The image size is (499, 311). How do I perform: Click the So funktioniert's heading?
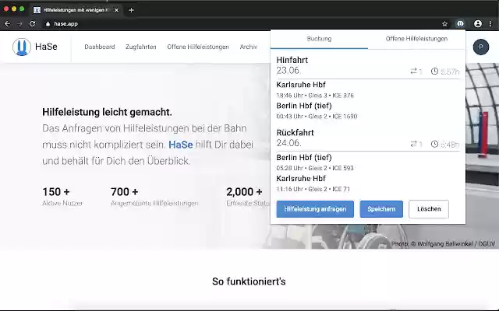coord(249,281)
